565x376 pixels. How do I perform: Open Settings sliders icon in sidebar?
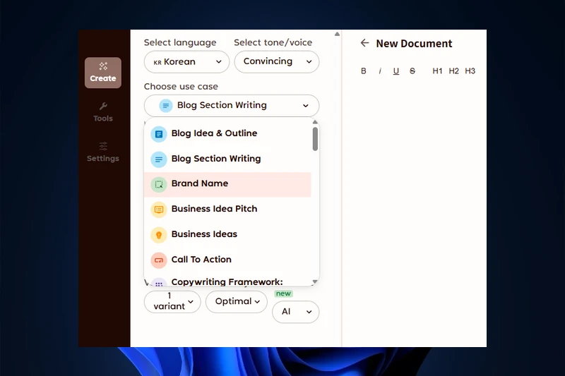(103, 146)
